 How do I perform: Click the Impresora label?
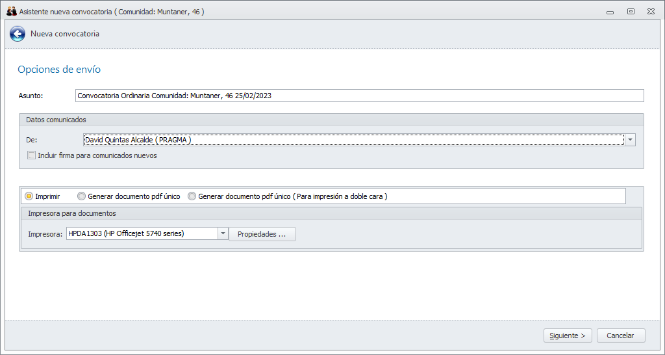(45, 234)
